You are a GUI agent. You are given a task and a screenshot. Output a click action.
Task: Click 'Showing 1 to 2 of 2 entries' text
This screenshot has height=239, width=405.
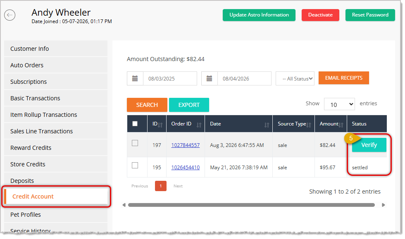(345, 192)
